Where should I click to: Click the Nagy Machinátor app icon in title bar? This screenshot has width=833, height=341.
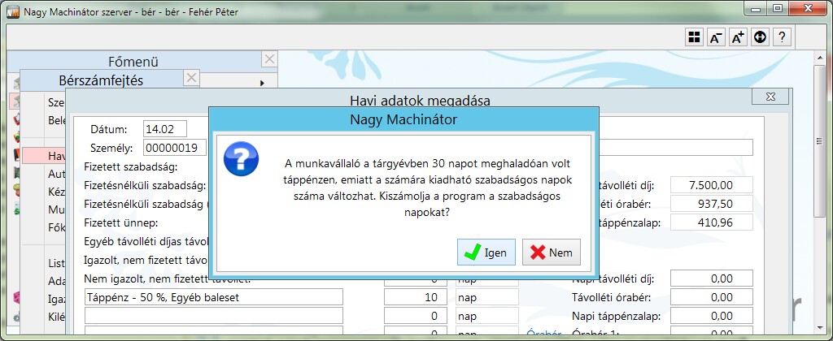(x=13, y=11)
